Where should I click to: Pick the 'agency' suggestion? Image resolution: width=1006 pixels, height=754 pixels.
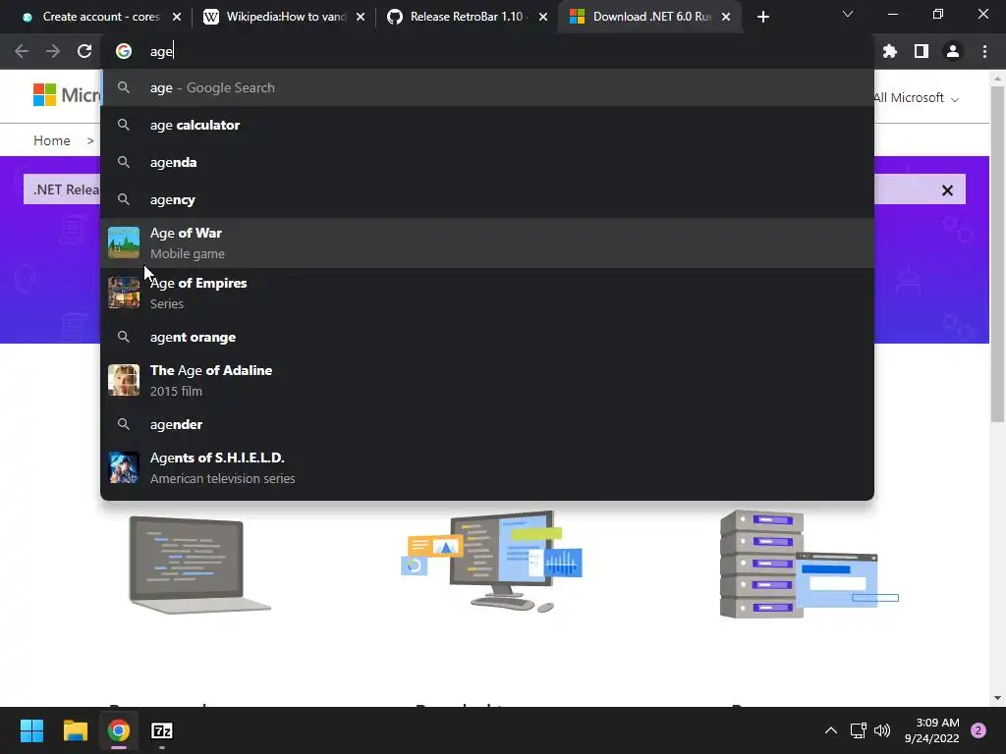pyautogui.click(x=487, y=199)
